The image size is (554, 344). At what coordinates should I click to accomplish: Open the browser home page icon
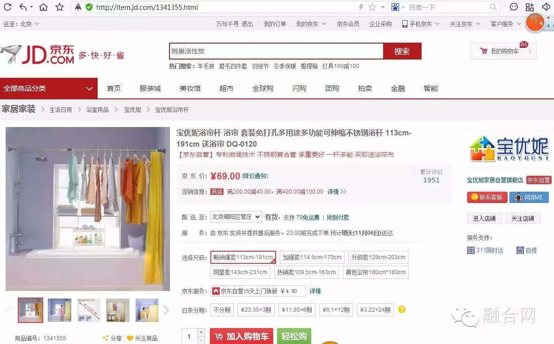[44, 7]
